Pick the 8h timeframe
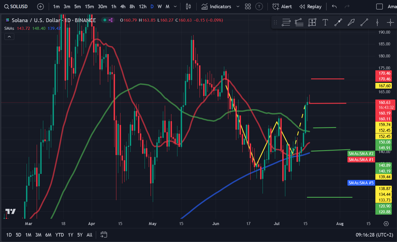The width and height of the screenshot is (397, 242). point(132,7)
